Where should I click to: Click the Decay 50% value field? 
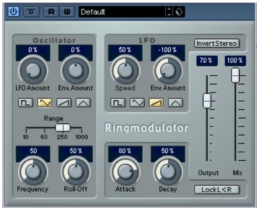168,151
